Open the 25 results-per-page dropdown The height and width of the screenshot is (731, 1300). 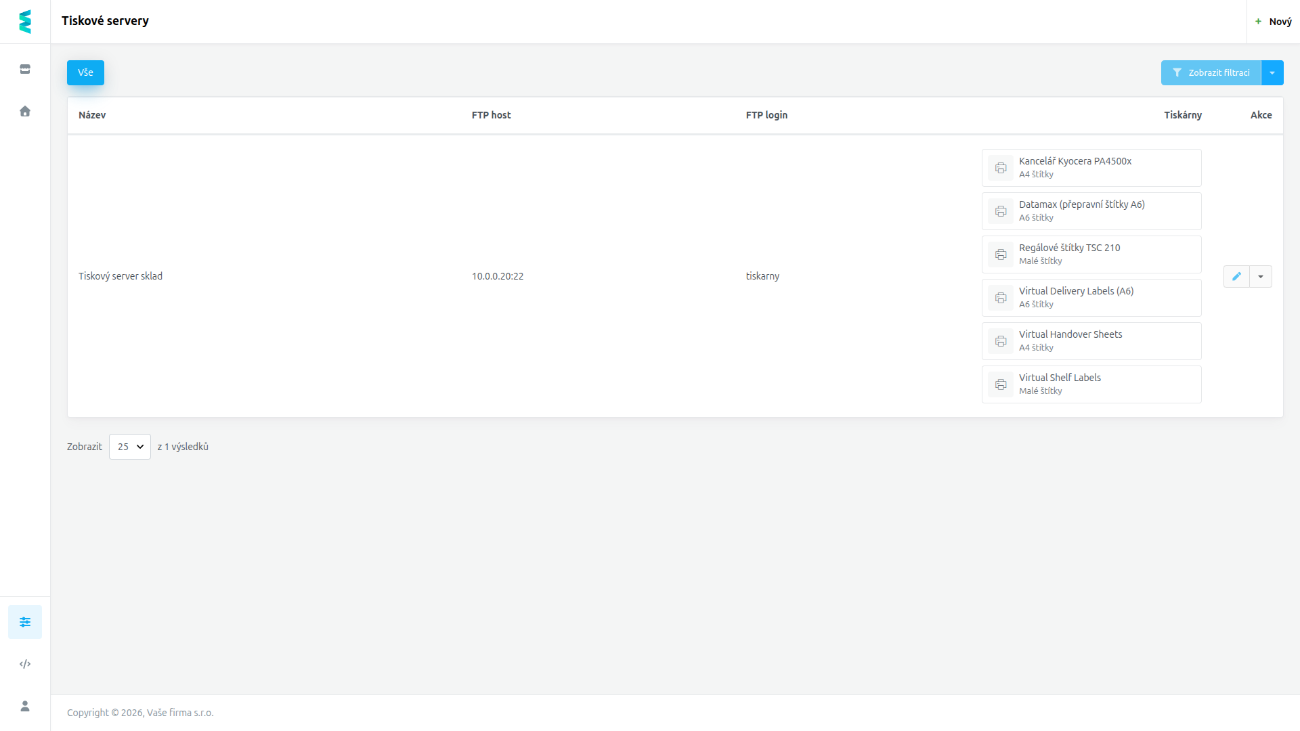pyautogui.click(x=130, y=447)
